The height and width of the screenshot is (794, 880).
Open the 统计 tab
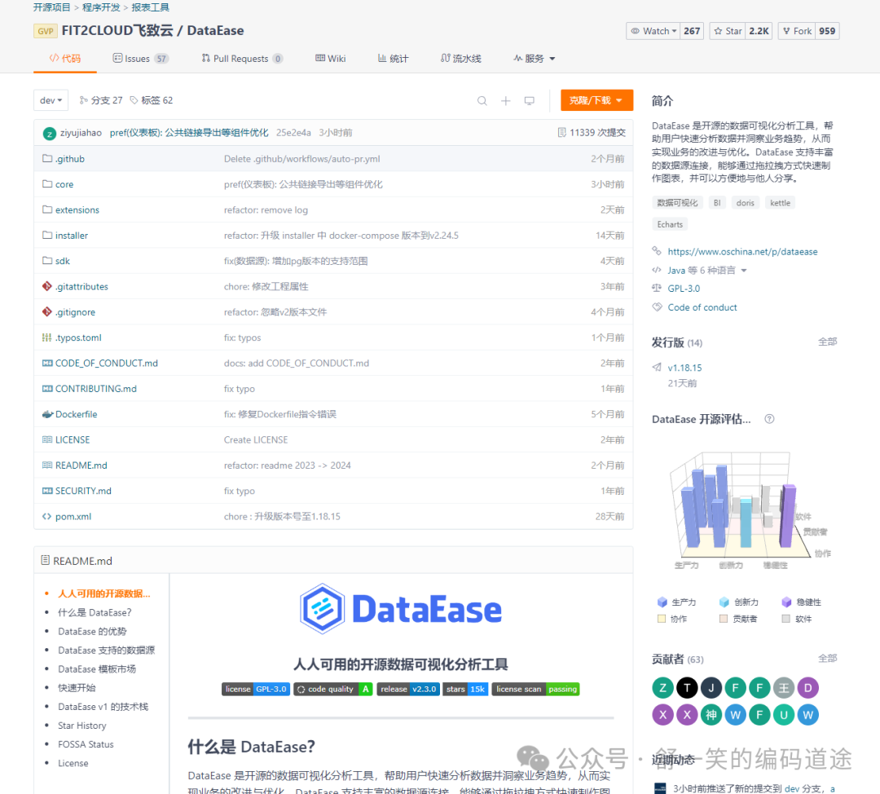click(393, 59)
